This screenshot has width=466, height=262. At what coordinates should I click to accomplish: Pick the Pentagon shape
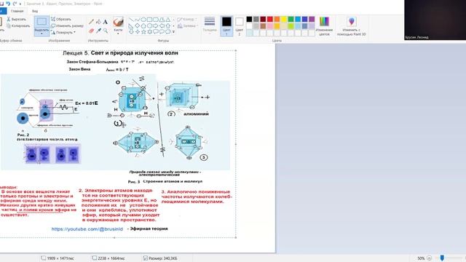[x=143, y=26]
